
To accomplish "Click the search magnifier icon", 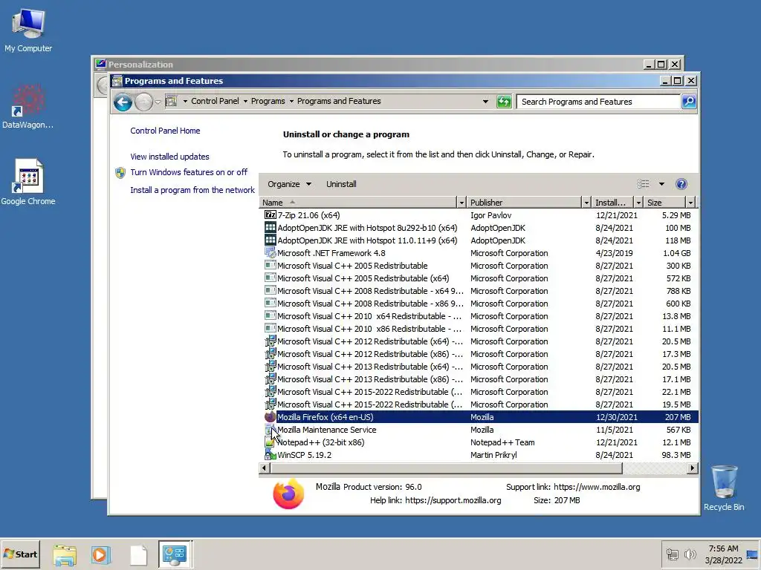I will pyautogui.click(x=689, y=101).
